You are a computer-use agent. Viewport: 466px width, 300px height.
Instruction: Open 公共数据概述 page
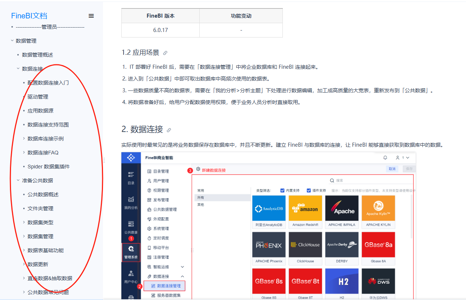pos(43,194)
